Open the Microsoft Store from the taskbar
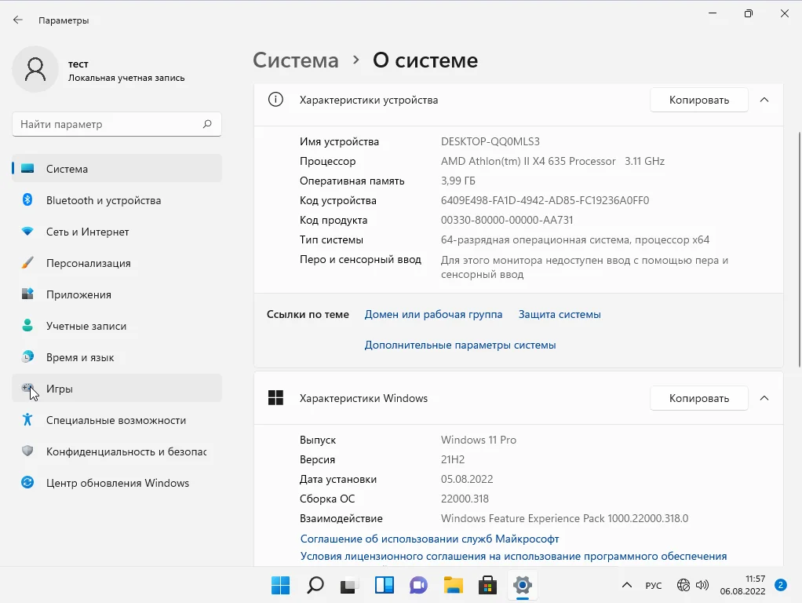Image resolution: width=802 pixels, height=603 pixels. tap(487, 585)
